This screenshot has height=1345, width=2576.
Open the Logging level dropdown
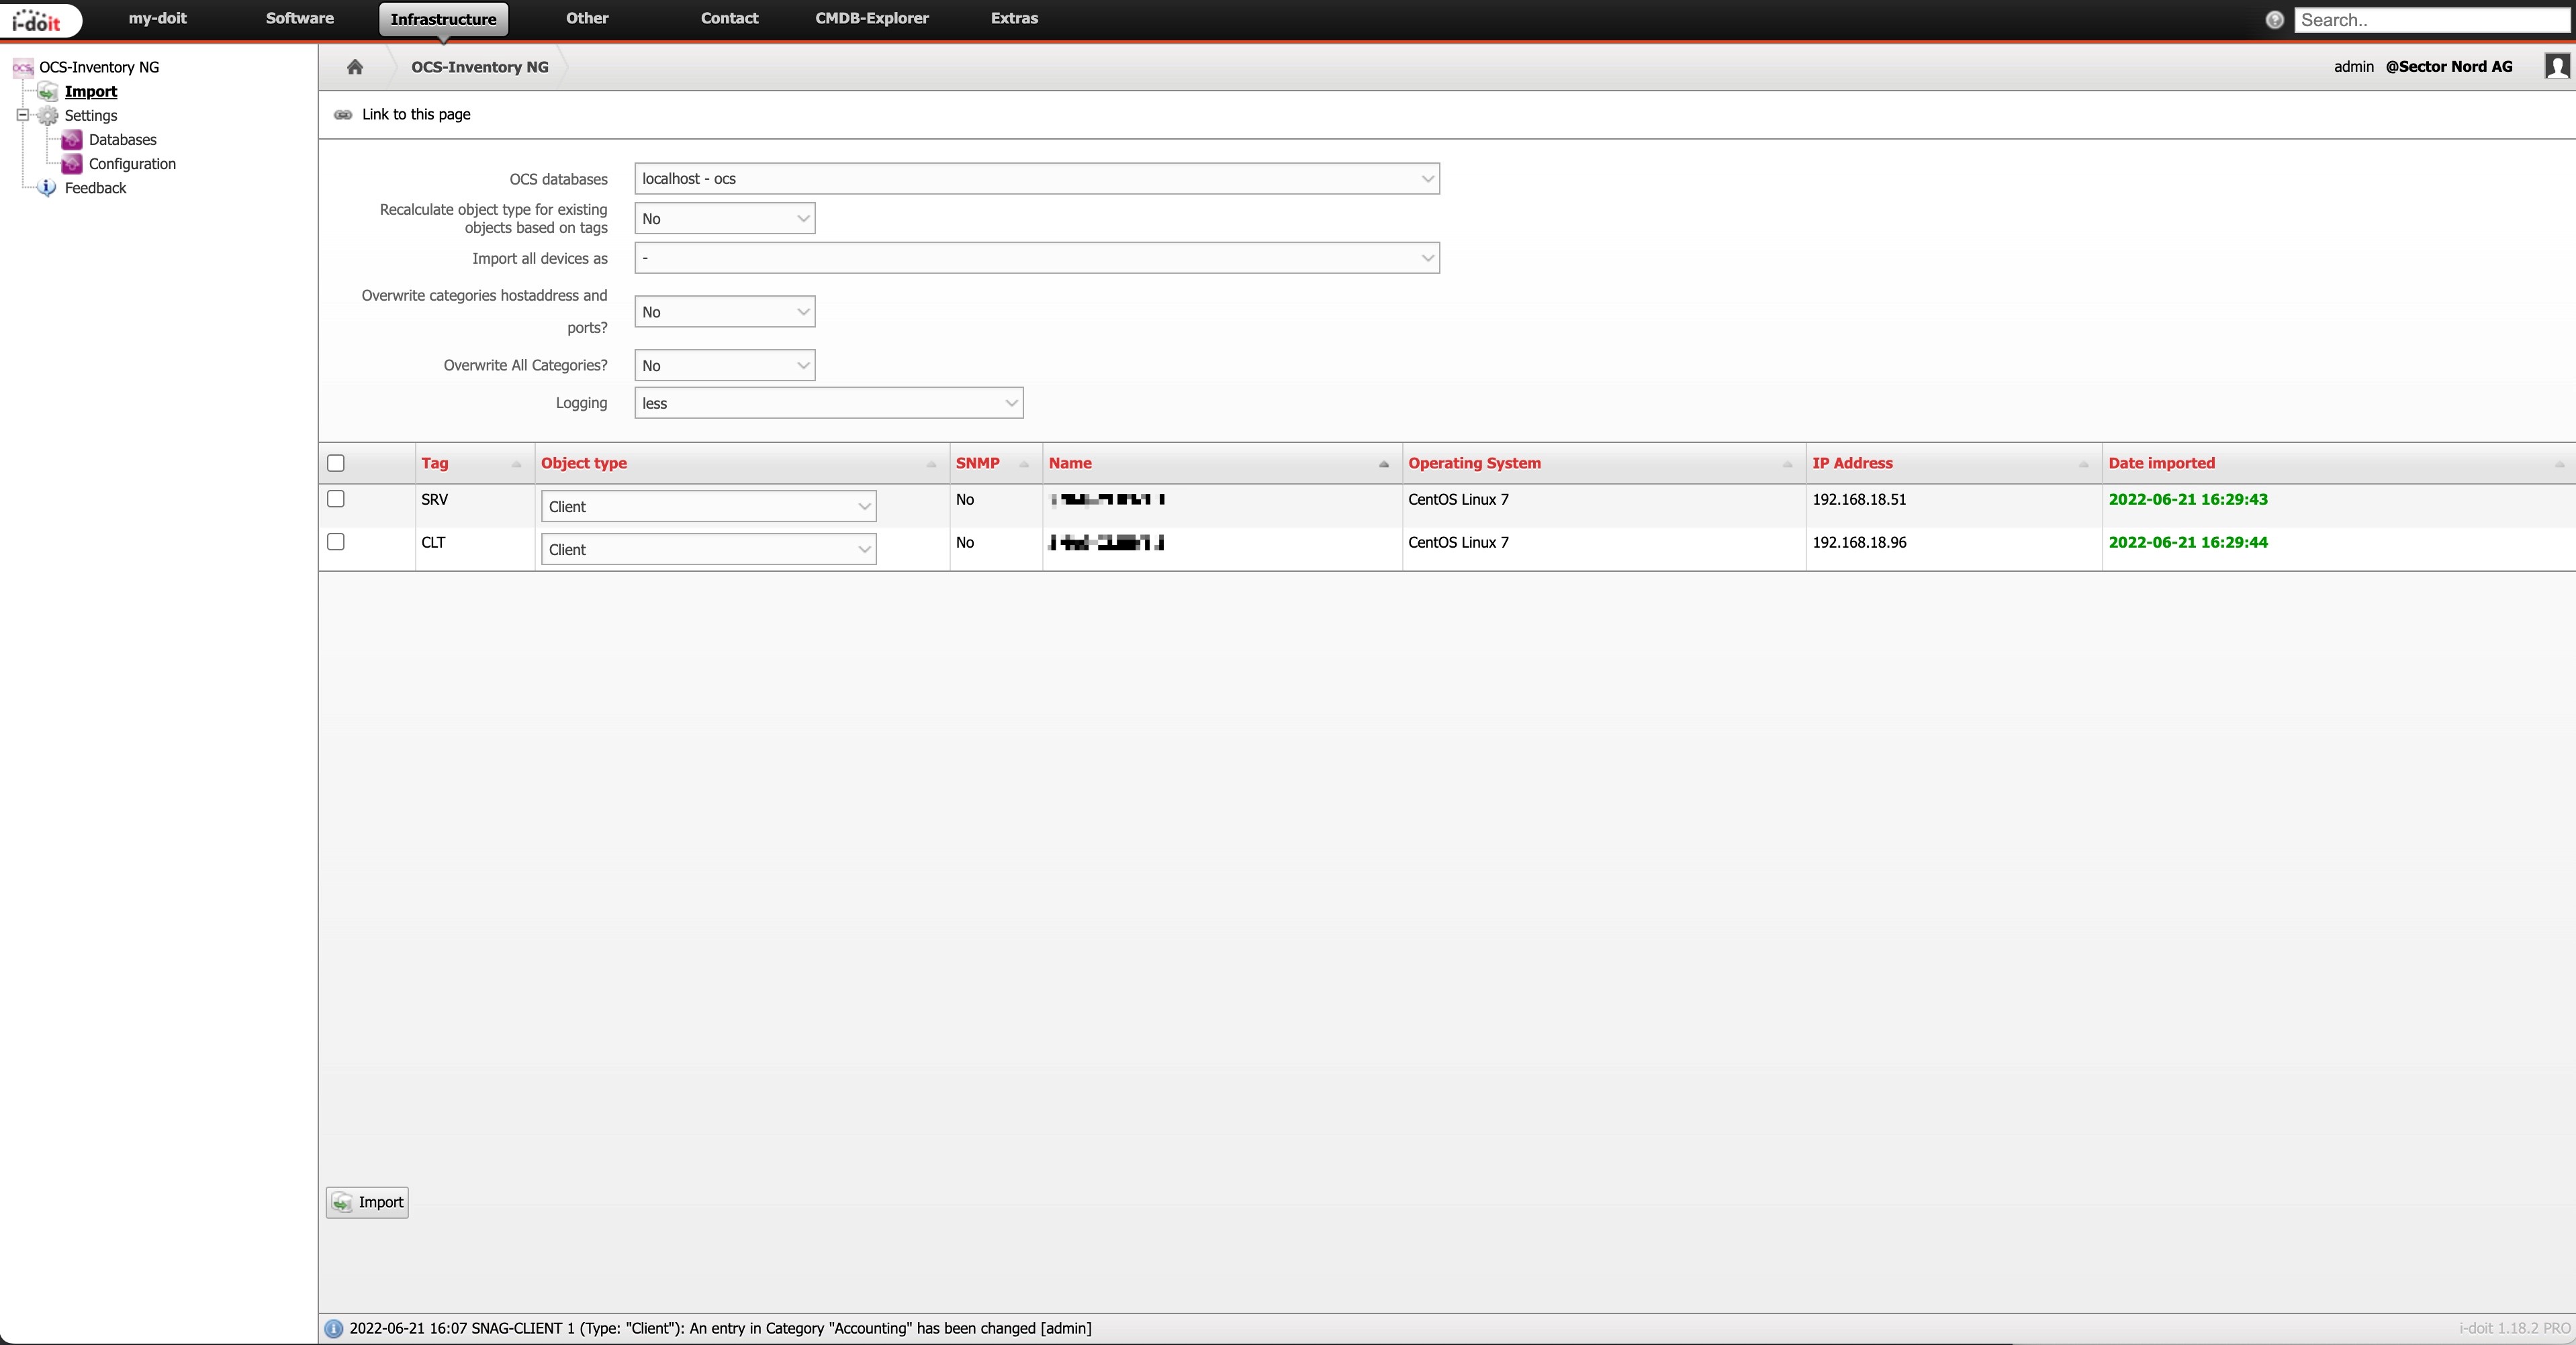[828, 403]
